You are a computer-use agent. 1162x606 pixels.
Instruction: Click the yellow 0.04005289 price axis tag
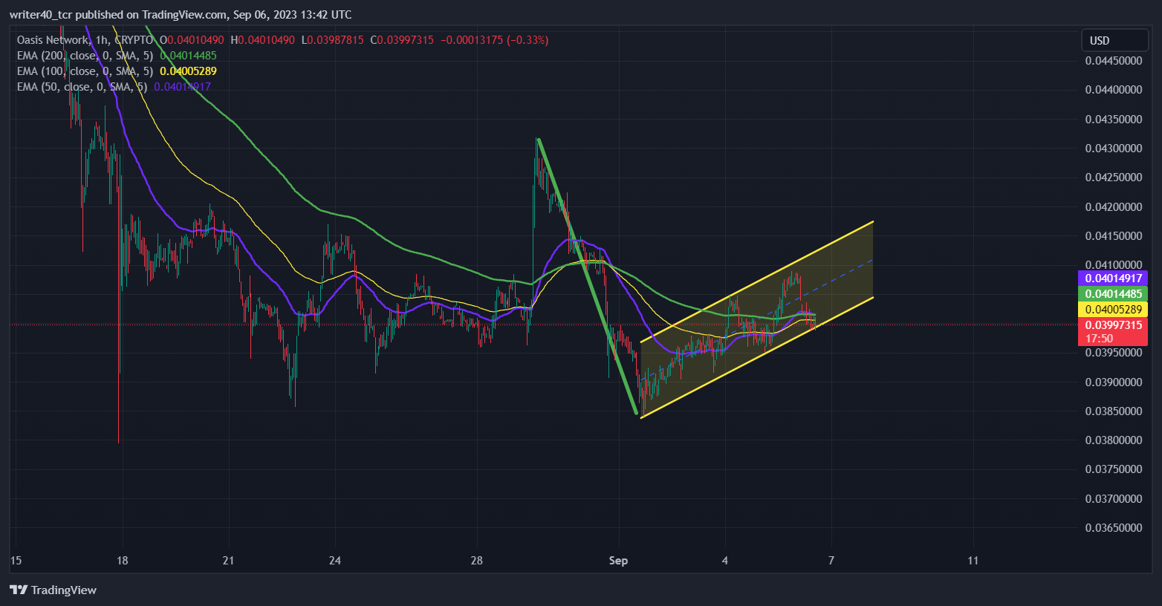pyautogui.click(x=1113, y=310)
